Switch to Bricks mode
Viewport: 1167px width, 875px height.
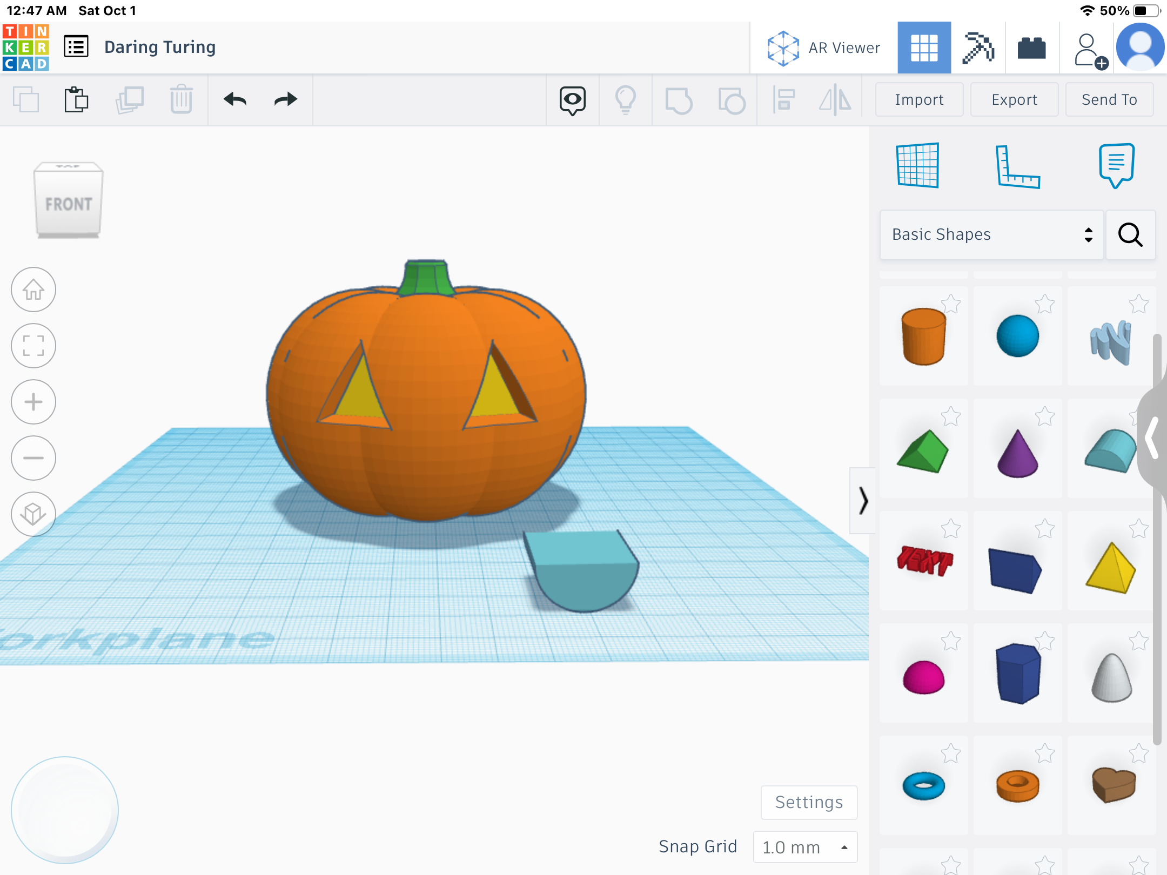[1031, 48]
